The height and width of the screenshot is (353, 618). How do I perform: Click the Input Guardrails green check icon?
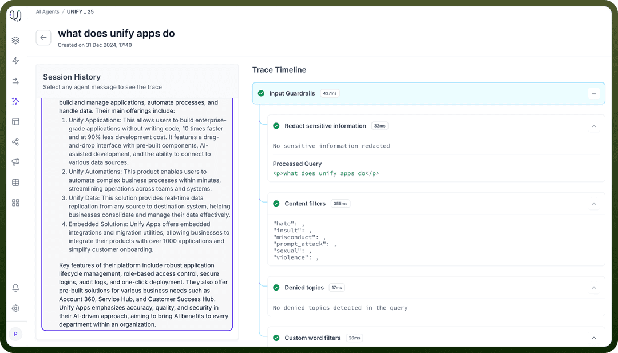click(261, 93)
